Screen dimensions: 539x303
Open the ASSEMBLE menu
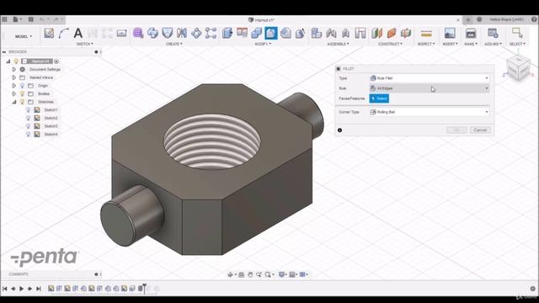pos(338,44)
